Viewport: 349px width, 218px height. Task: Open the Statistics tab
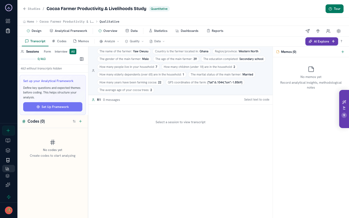(158, 31)
